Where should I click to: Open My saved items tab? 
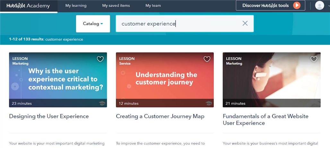click(x=116, y=5)
